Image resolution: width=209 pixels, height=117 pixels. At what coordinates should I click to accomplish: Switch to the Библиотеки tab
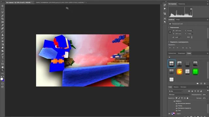(172, 53)
